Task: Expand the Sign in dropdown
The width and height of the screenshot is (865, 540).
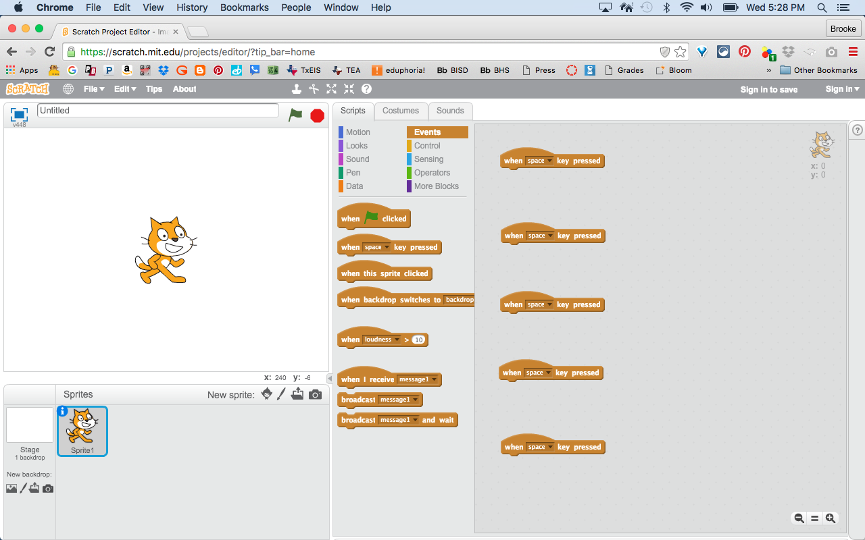Action: coord(842,89)
